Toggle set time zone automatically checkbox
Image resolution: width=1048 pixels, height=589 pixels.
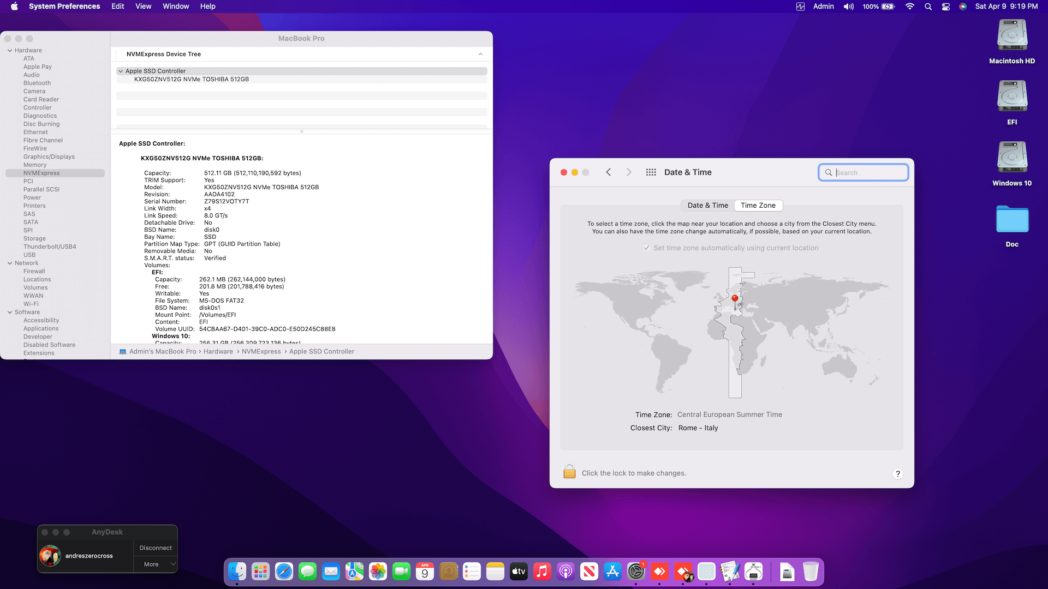click(x=646, y=248)
